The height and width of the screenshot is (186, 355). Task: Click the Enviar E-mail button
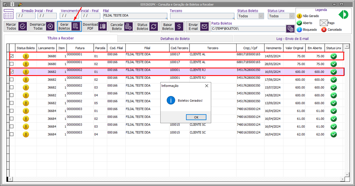[198, 26]
